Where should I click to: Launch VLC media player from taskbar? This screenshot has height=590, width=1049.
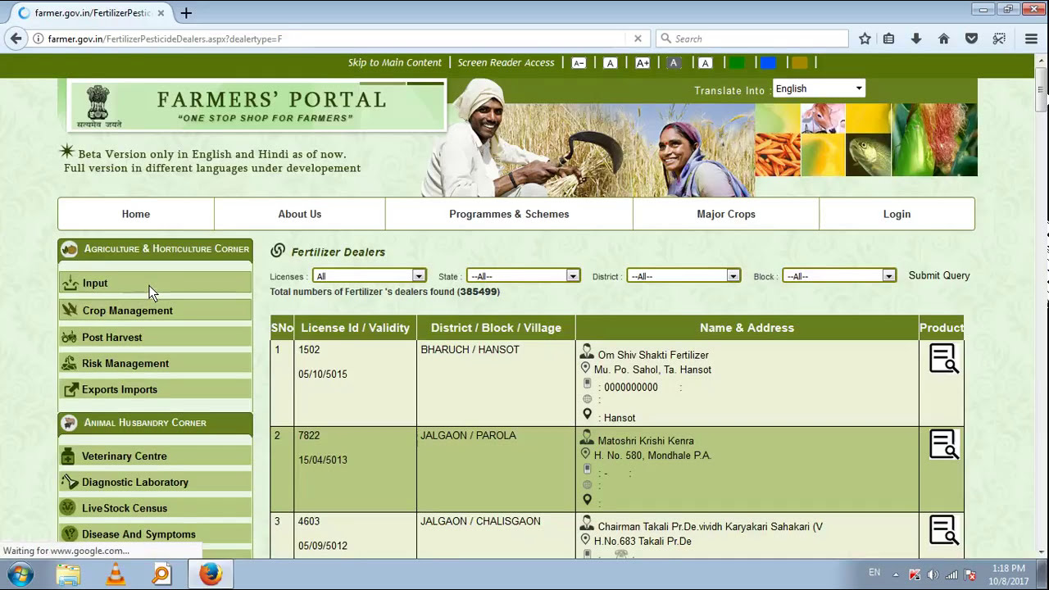[116, 574]
